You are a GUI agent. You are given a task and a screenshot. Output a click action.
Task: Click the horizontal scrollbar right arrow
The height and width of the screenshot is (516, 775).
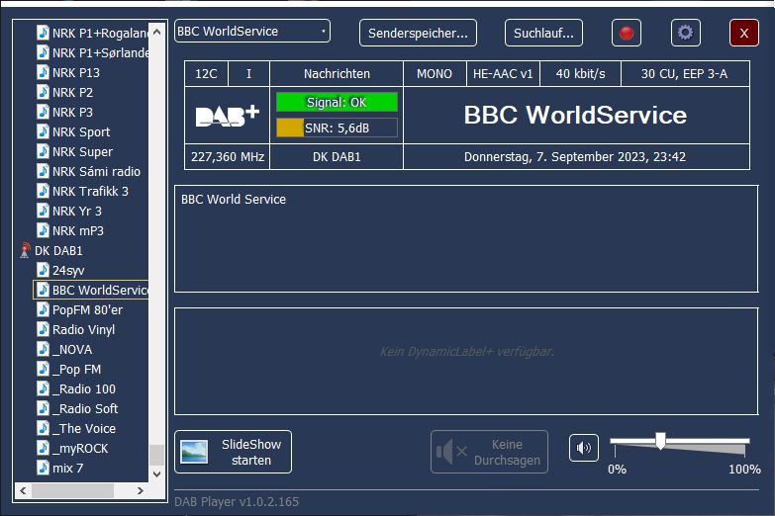141,491
